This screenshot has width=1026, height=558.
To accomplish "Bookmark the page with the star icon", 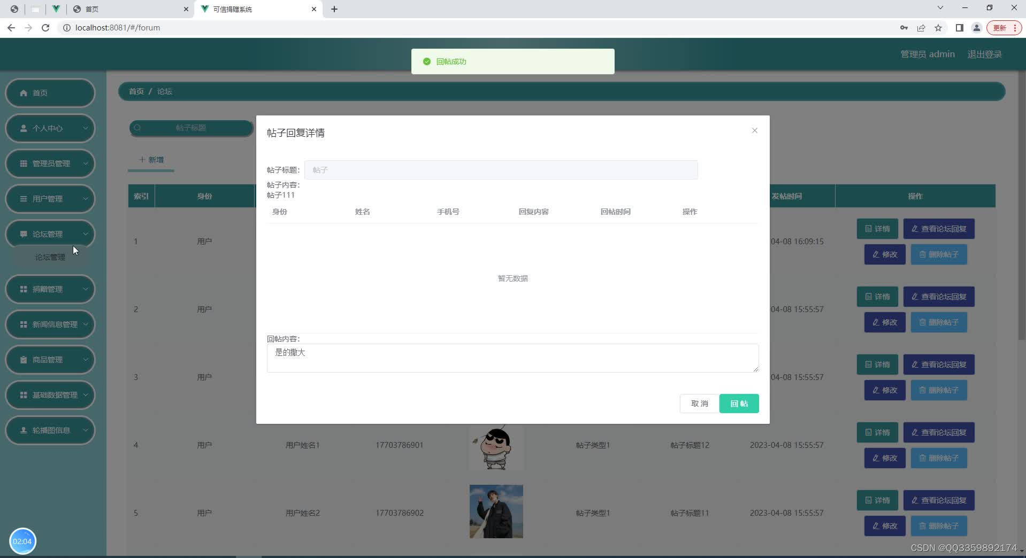I will click(938, 28).
